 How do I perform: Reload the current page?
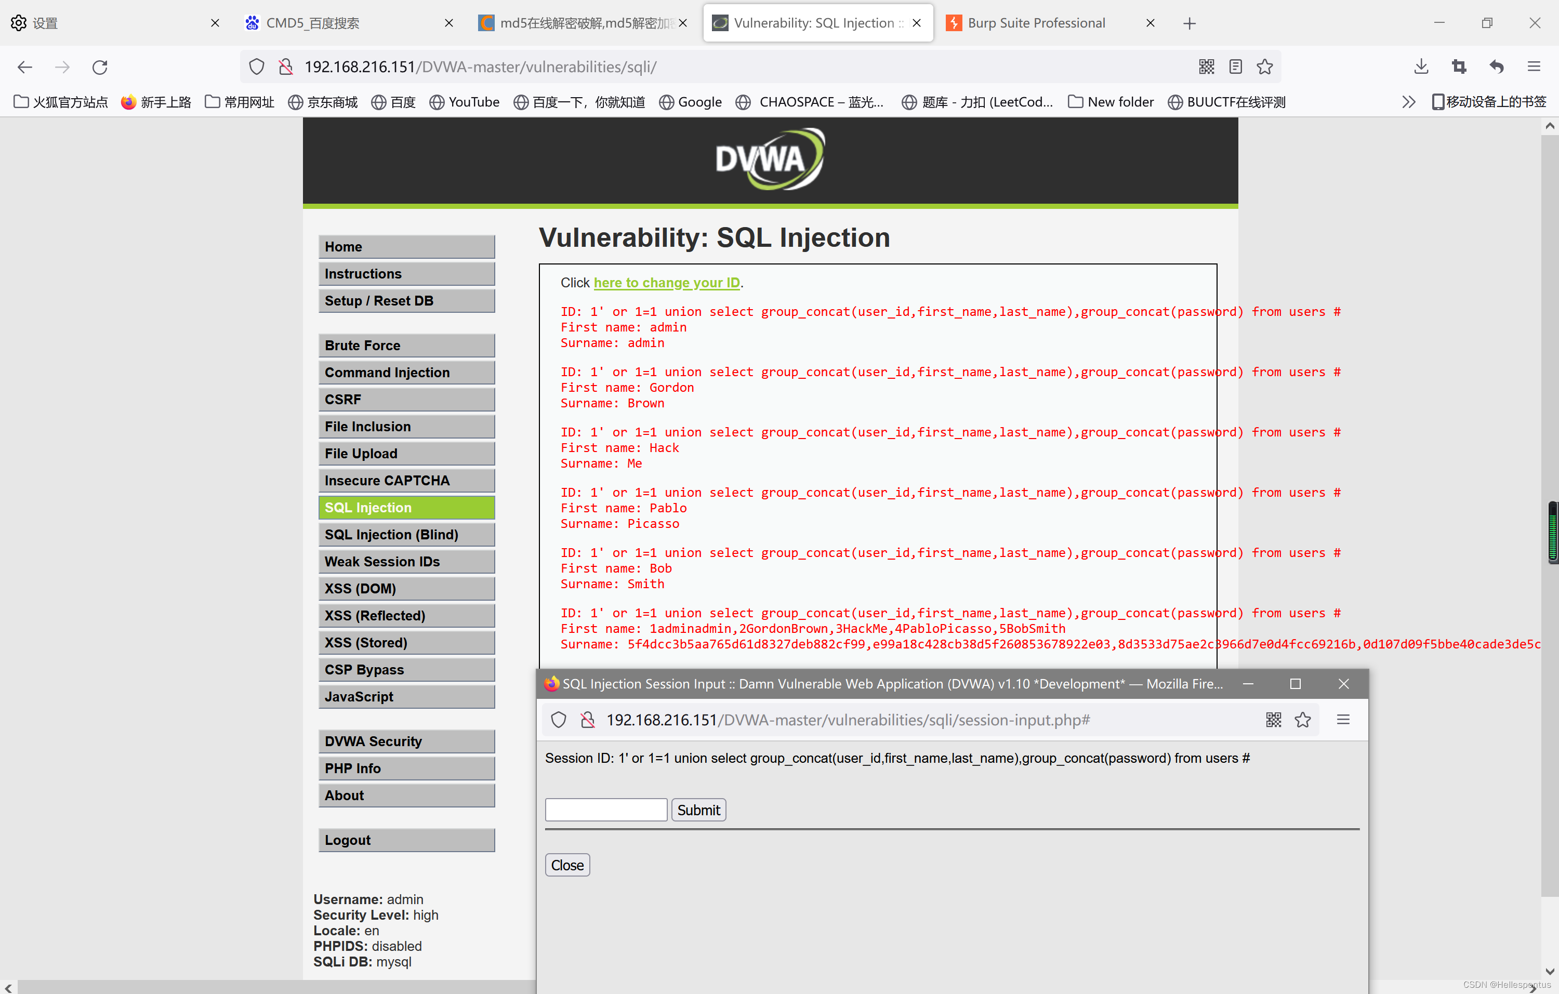click(x=100, y=67)
